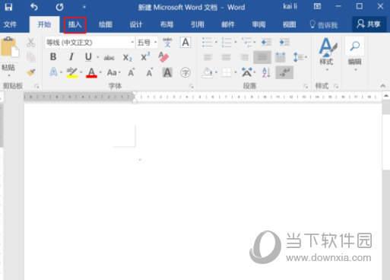The width and height of the screenshot is (390, 280).
Task: Switch to the 布局 tab
Action: (x=166, y=24)
